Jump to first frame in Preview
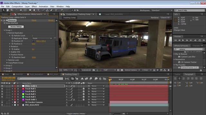206x115 pixels. pos(175,40)
